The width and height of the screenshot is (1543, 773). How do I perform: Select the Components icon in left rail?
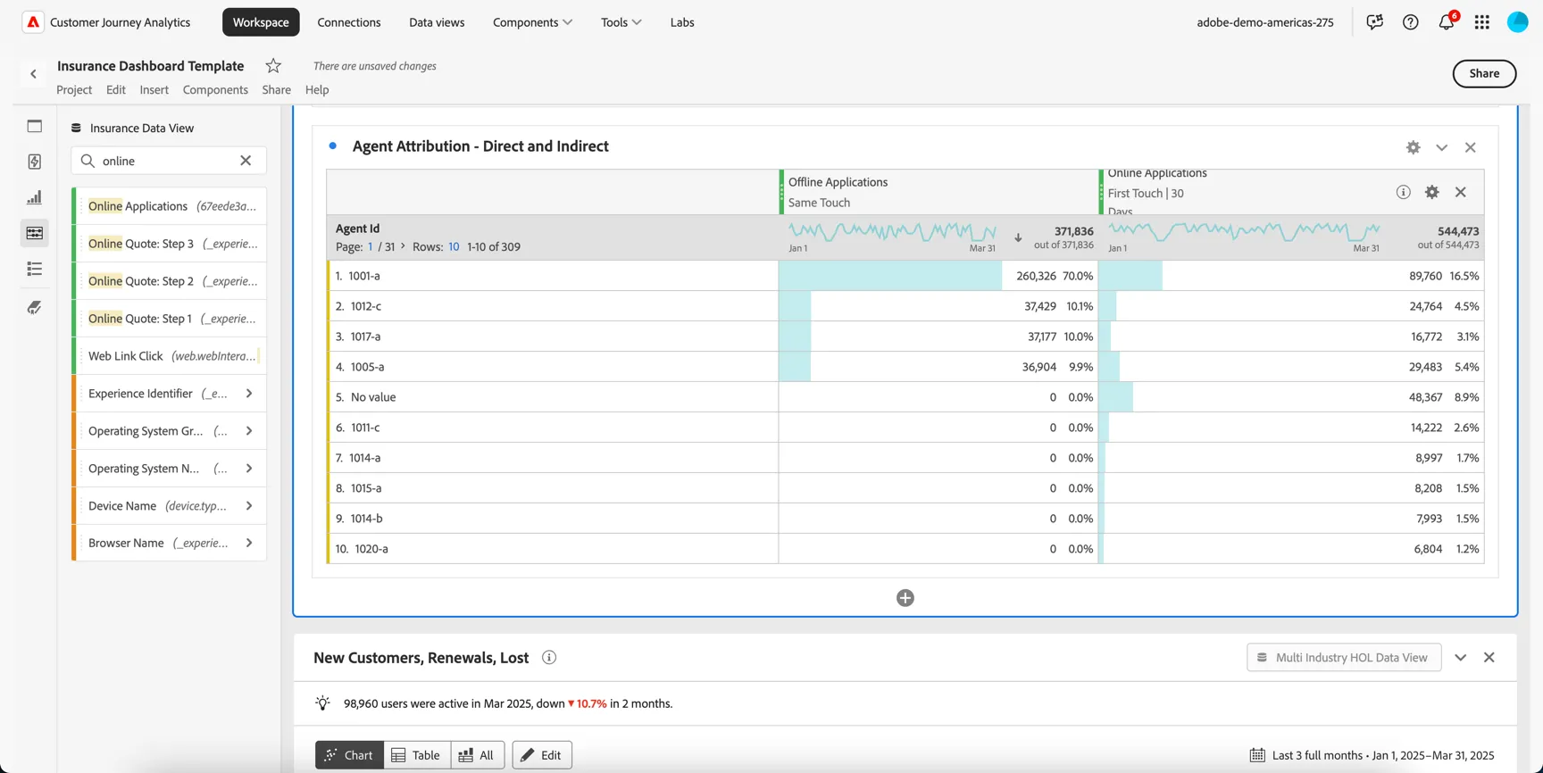click(35, 233)
